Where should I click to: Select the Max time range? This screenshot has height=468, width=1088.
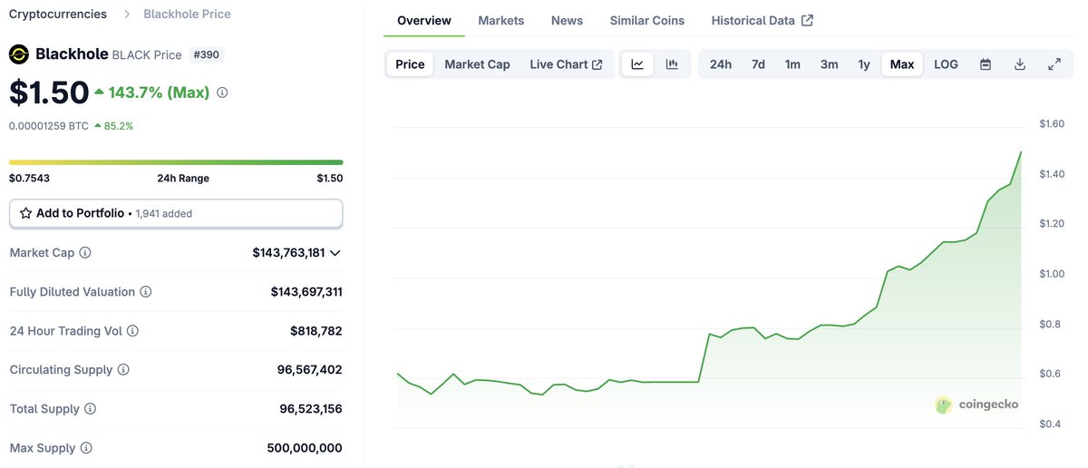(902, 64)
